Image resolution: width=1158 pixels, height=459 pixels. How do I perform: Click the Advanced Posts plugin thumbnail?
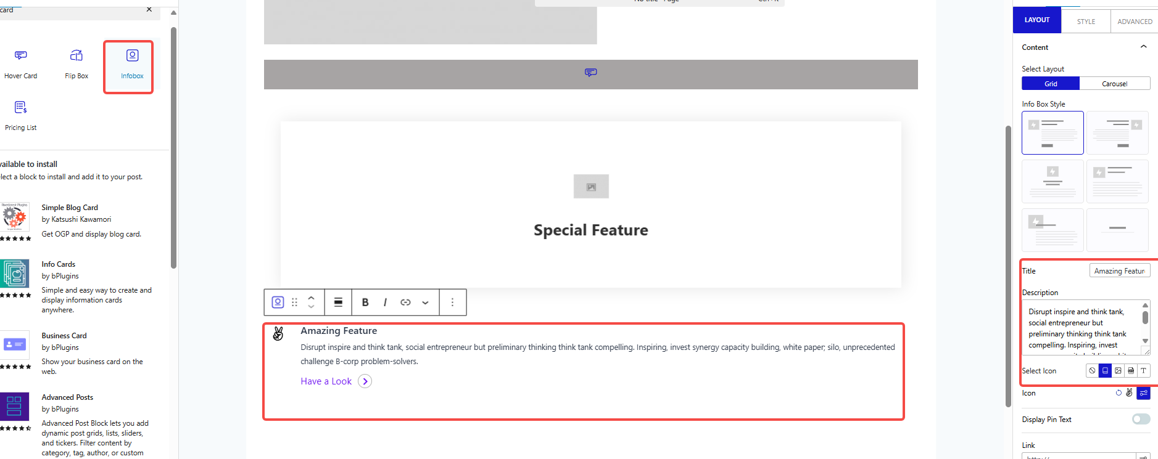tap(14, 407)
